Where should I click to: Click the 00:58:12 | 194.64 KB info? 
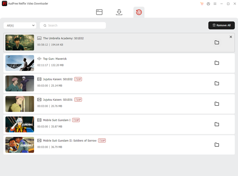click(50, 45)
